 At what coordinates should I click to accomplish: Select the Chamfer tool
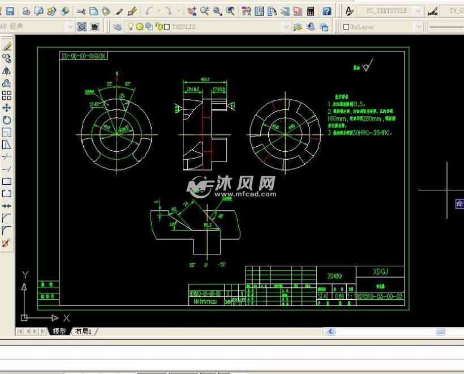pyautogui.click(x=7, y=218)
